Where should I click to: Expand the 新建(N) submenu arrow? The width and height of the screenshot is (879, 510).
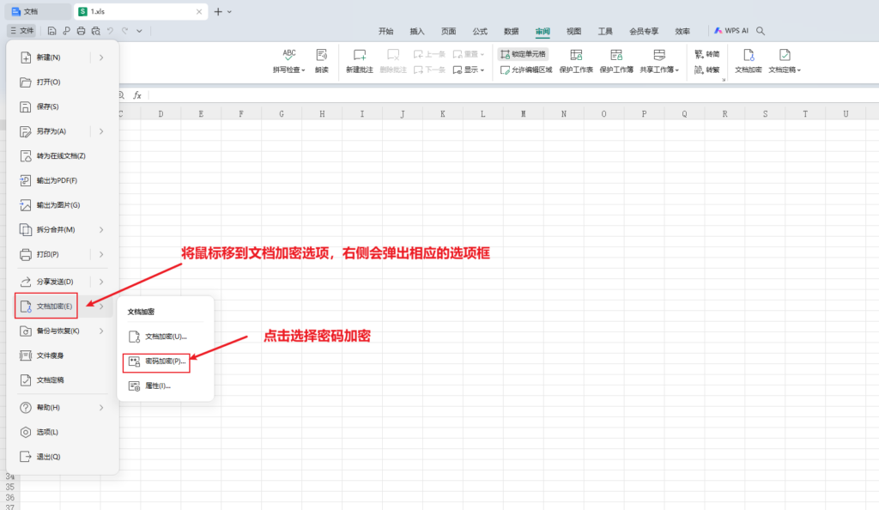click(x=101, y=58)
